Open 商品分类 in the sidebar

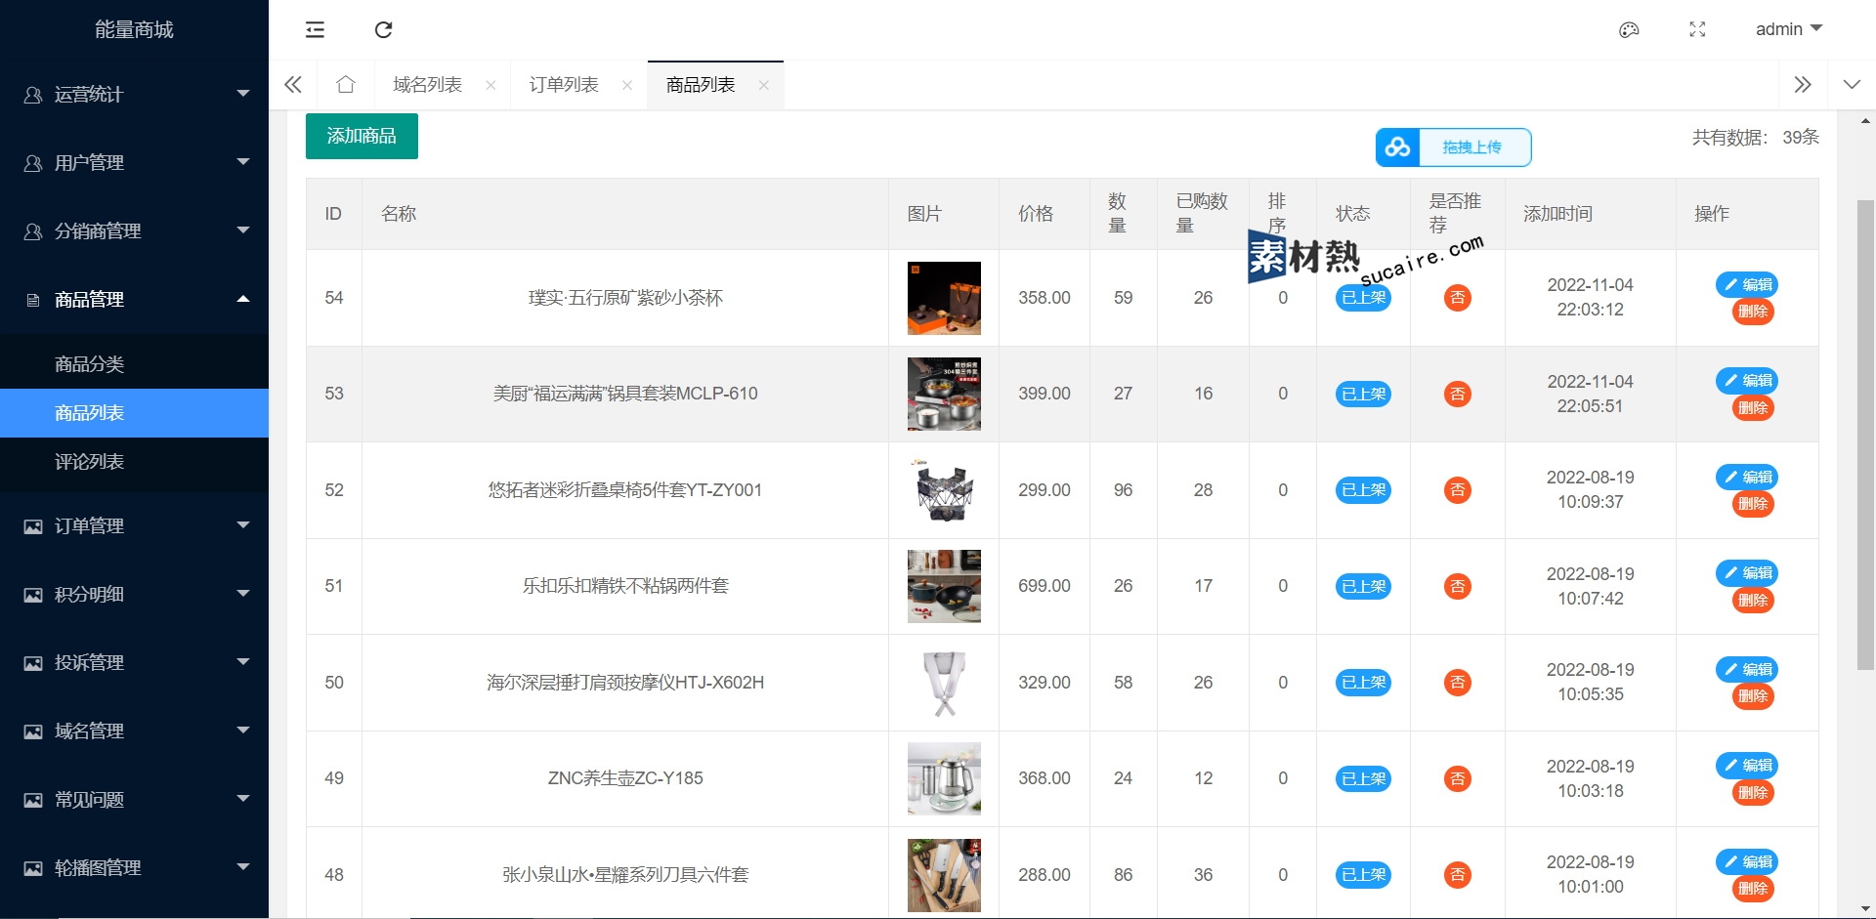click(x=90, y=364)
